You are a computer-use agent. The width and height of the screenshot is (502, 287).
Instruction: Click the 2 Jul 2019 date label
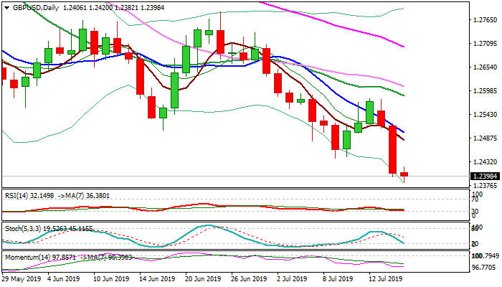pos(293,278)
